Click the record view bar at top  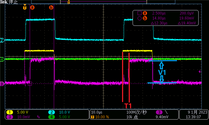pos(103,2)
